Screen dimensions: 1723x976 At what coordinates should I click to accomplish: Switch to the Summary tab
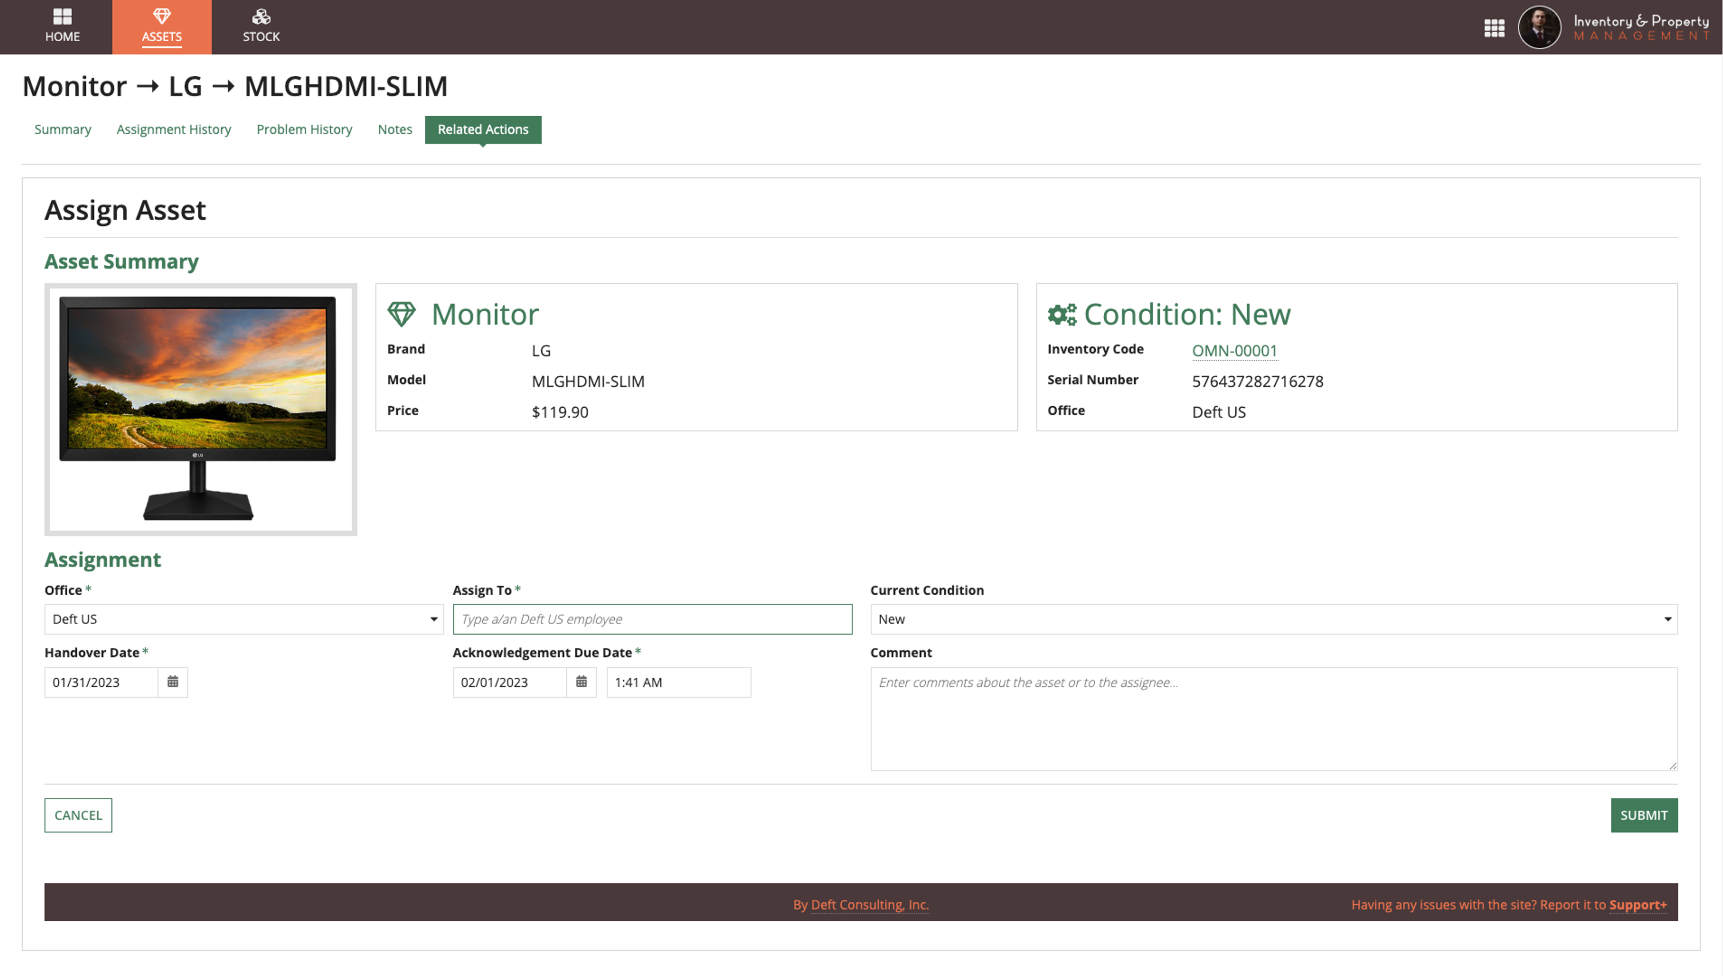click(x=63, y=129)
